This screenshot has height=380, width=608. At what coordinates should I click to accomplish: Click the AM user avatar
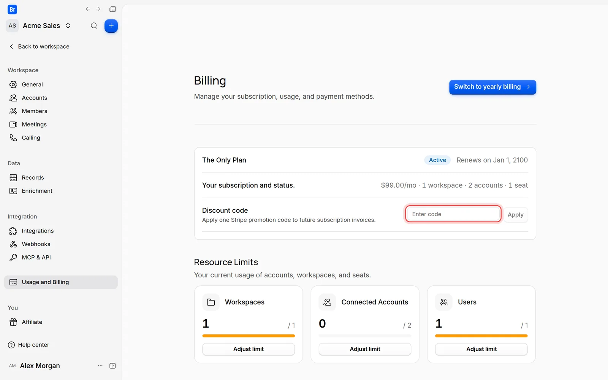point(13,366)
